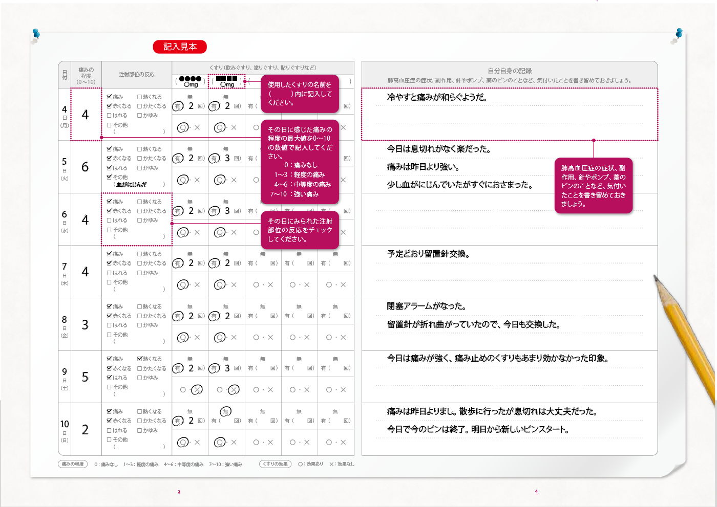
Task: Select the note 留置針が折れ曲がっていたので
Action: [474, 325]
